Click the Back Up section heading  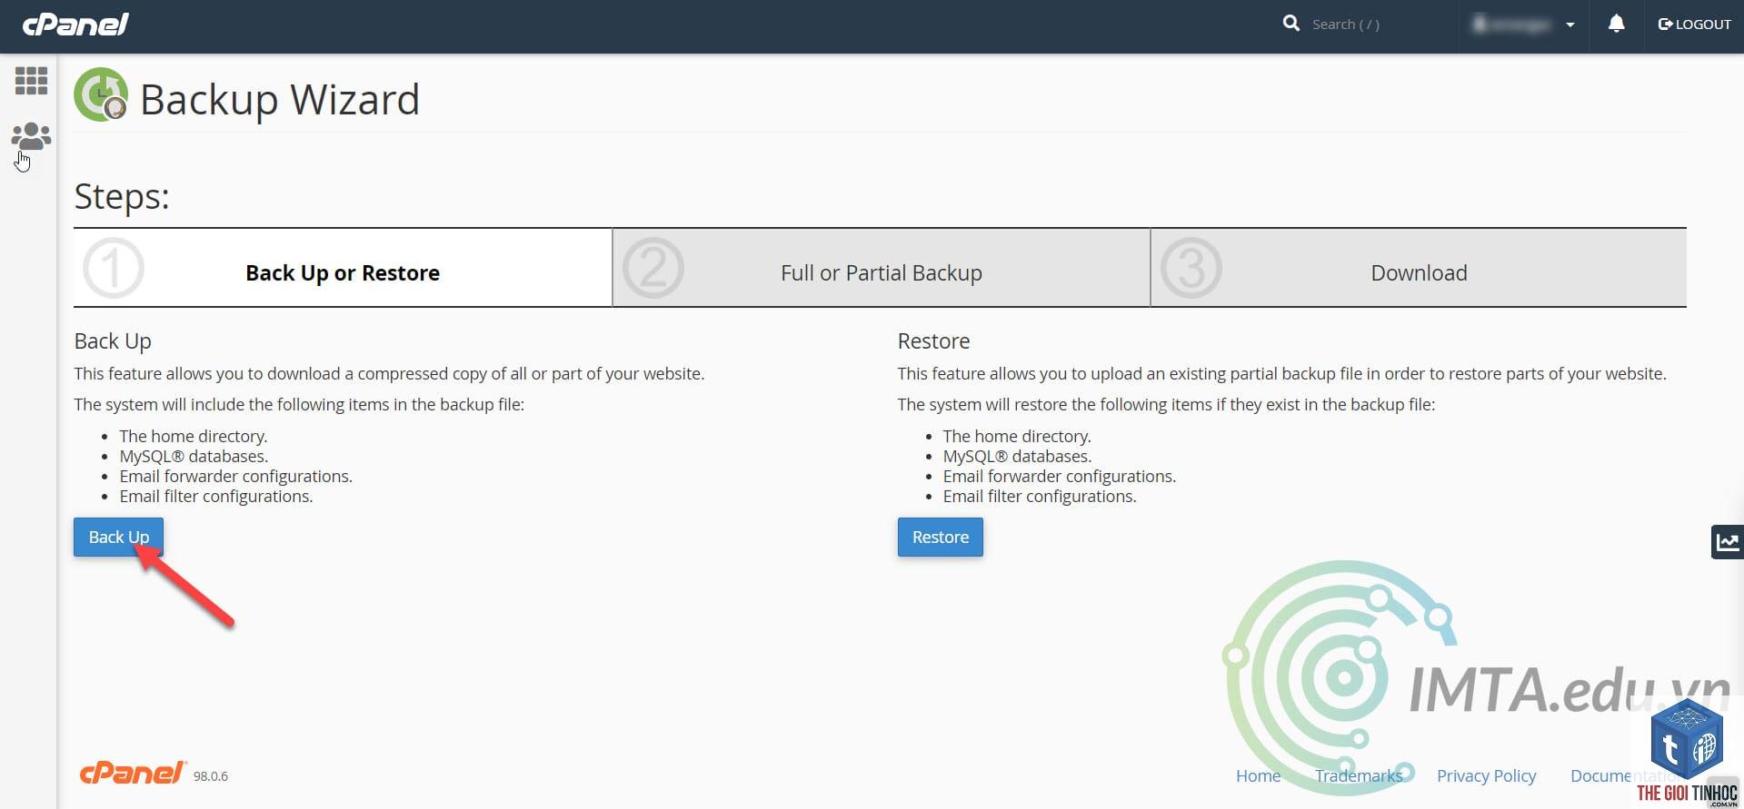(113, 341)
